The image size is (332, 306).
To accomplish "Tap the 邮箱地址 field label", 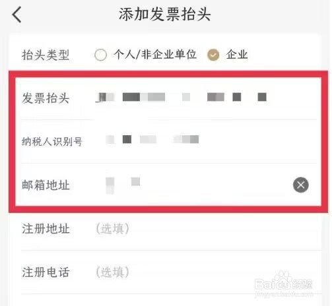I will [46, 185].
